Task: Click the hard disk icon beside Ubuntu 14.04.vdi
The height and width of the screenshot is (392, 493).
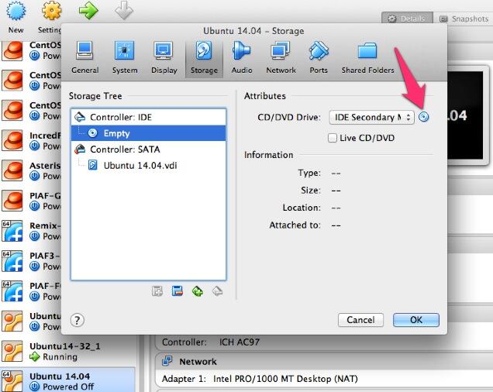Action: [x=93, y=165]
